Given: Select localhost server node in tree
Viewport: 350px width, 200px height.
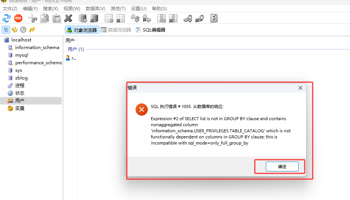Looking at the screenshot, I should pos(21,40).
